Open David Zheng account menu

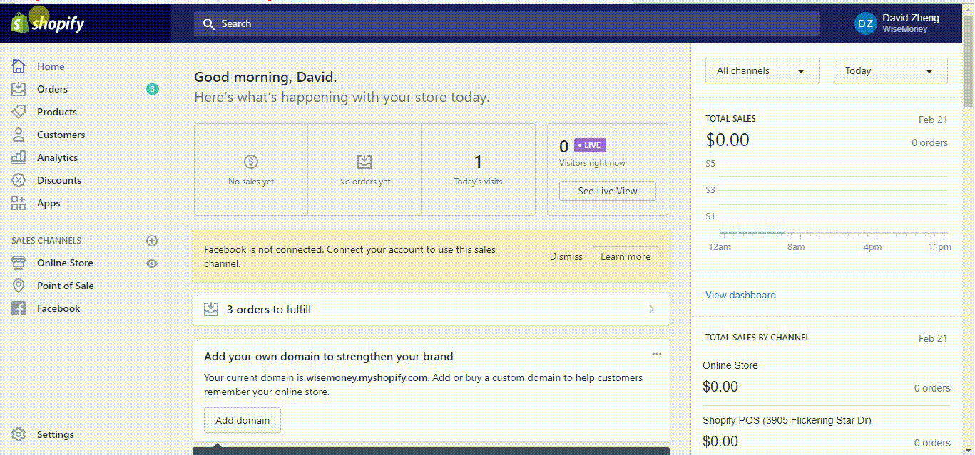(x=897, y=23)
